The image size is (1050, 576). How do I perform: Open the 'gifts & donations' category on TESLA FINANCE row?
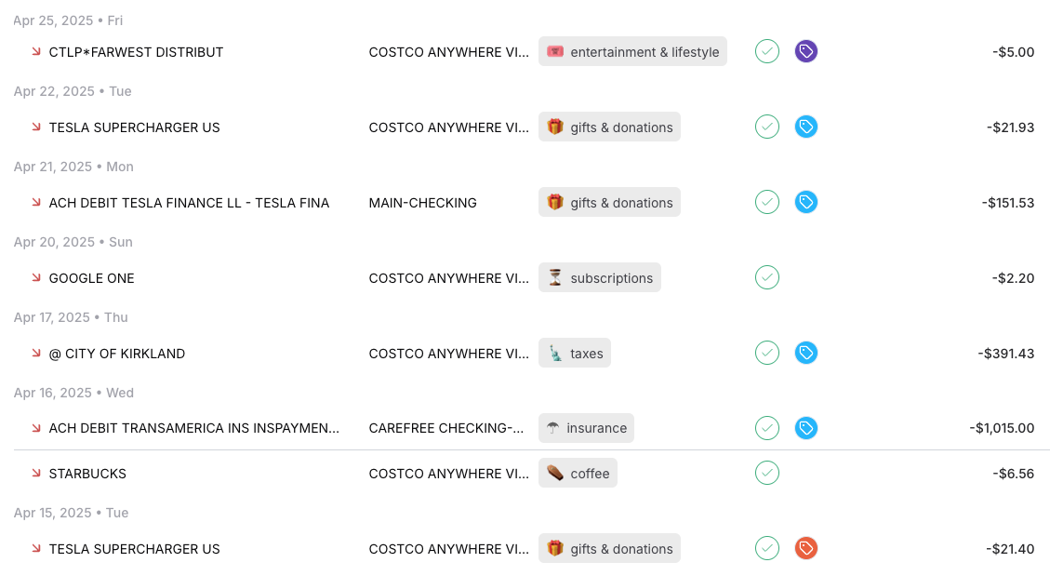pos(609,202)
